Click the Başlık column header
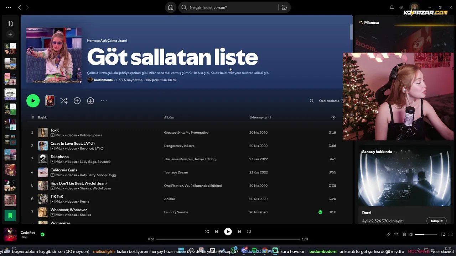 click(42, 117)
